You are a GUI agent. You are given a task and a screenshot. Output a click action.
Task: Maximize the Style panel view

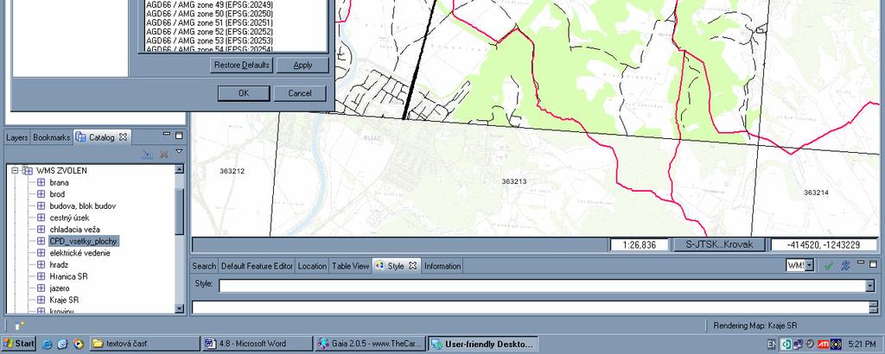click(874, 262)
